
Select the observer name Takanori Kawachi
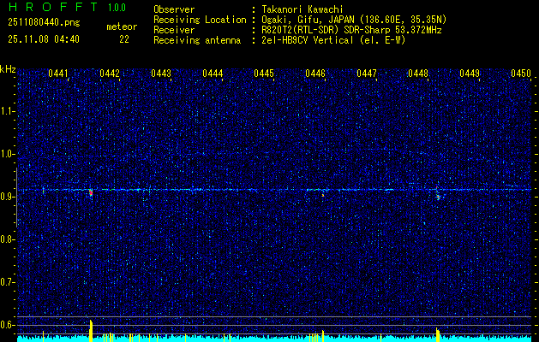(302, 9)
